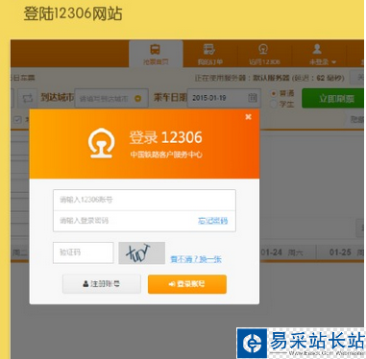Open the ticket-grabbing home tab
366x359 pixels.
click(156, 54)
